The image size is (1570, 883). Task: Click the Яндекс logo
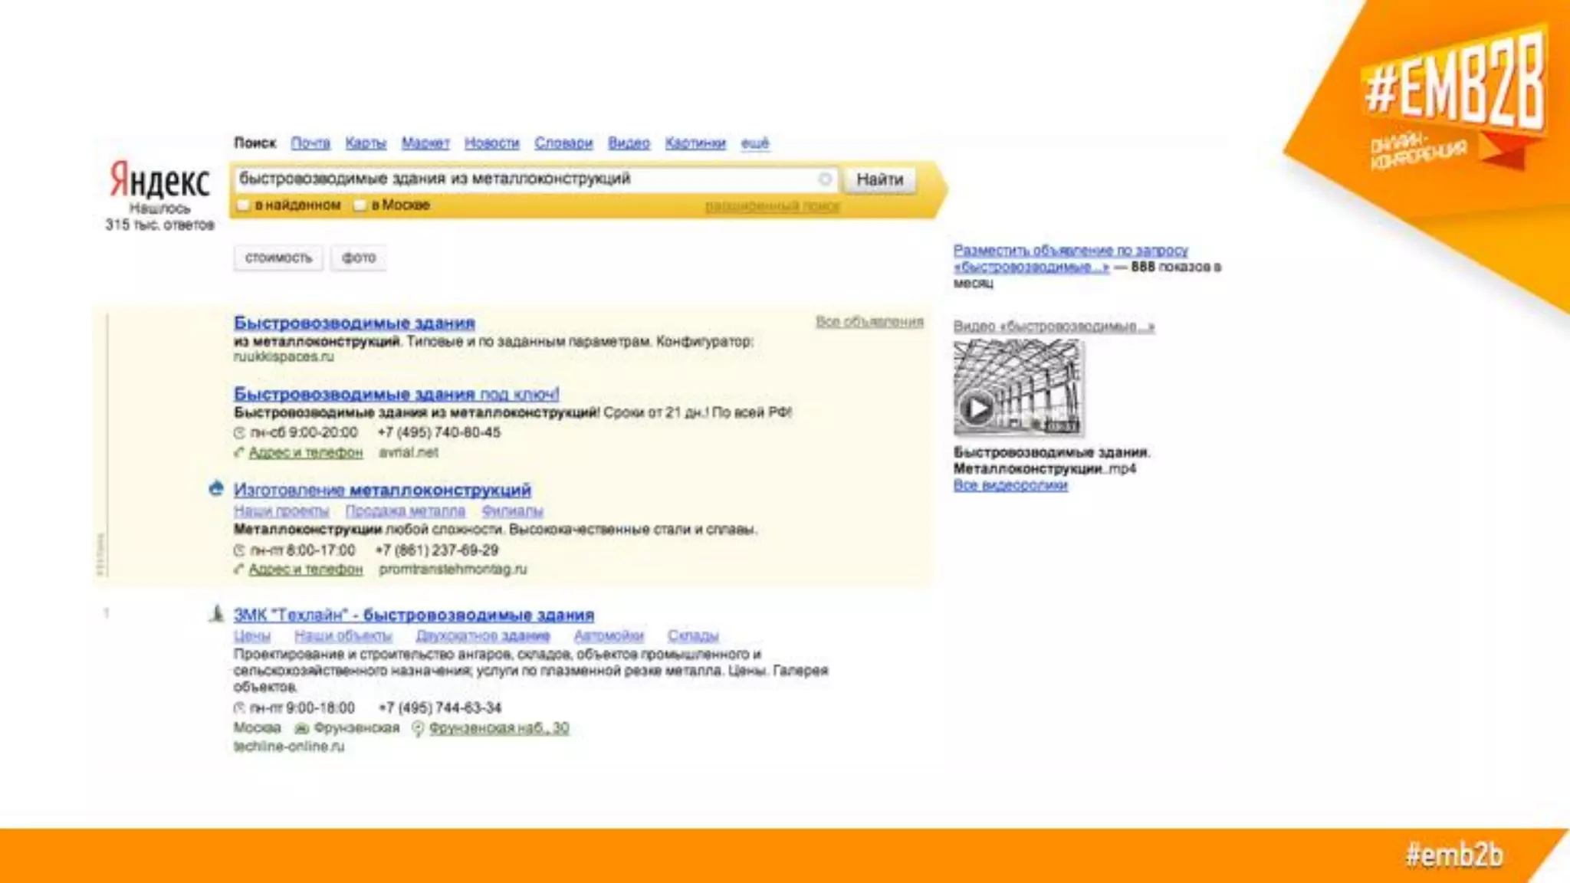(159, 181)
